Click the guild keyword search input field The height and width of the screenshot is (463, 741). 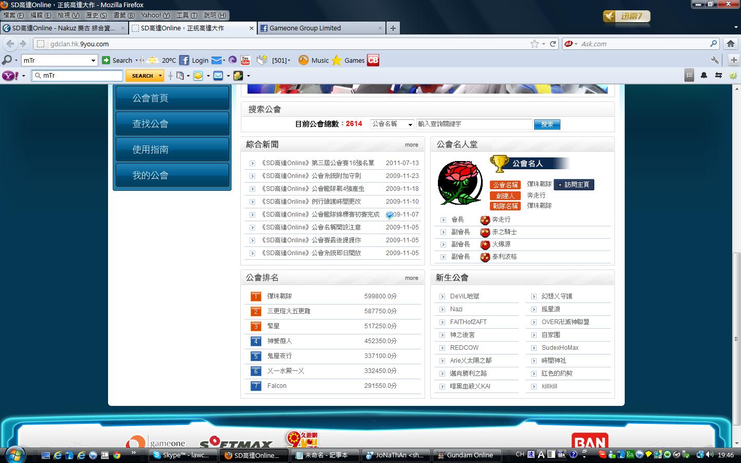point(474,124)
